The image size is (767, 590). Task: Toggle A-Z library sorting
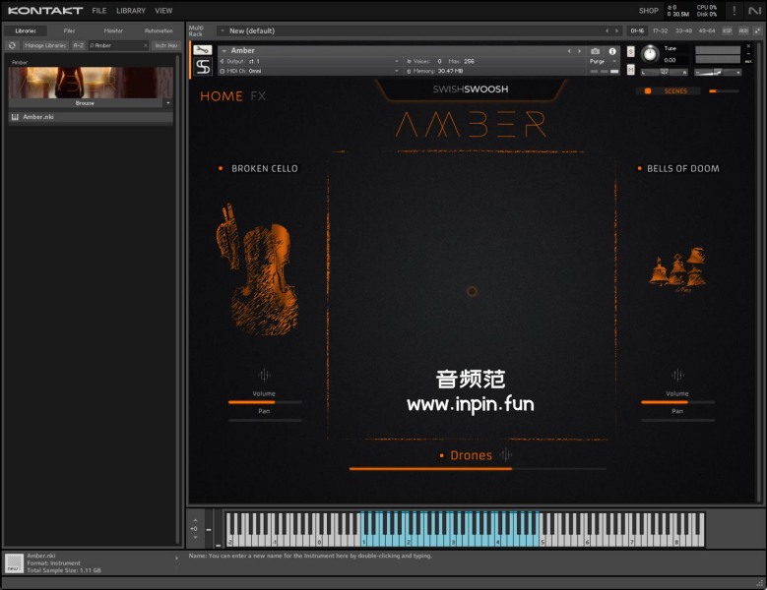pyautogui.click(x=78, y=45)
